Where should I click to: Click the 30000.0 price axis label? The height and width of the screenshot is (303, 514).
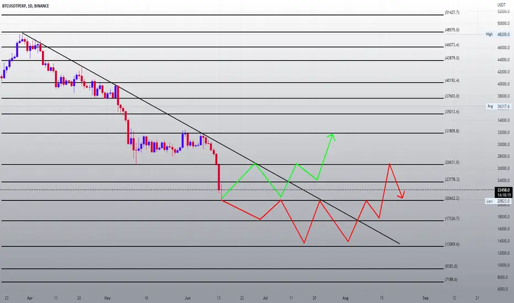pyautogui.click(x=504, y=144)
